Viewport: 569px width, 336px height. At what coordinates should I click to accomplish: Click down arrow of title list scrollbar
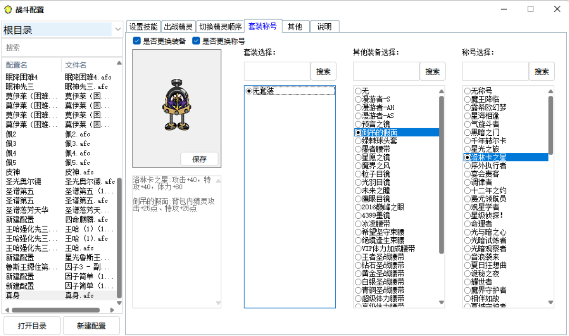(550, 302)
